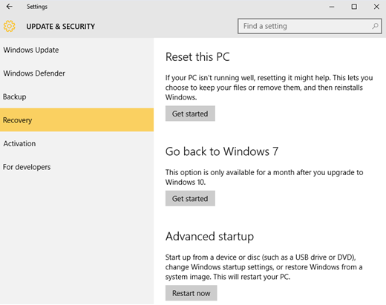Click Get started under Reset this PC
The image size is (386, 305).
pos(190,114)
